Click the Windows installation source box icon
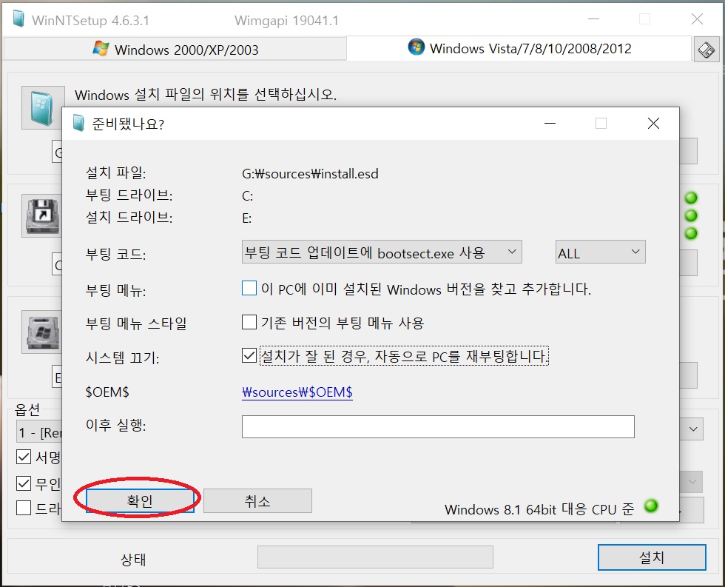Screen dimensions: 725x587 pyautogui.click(x=42, y=107)
